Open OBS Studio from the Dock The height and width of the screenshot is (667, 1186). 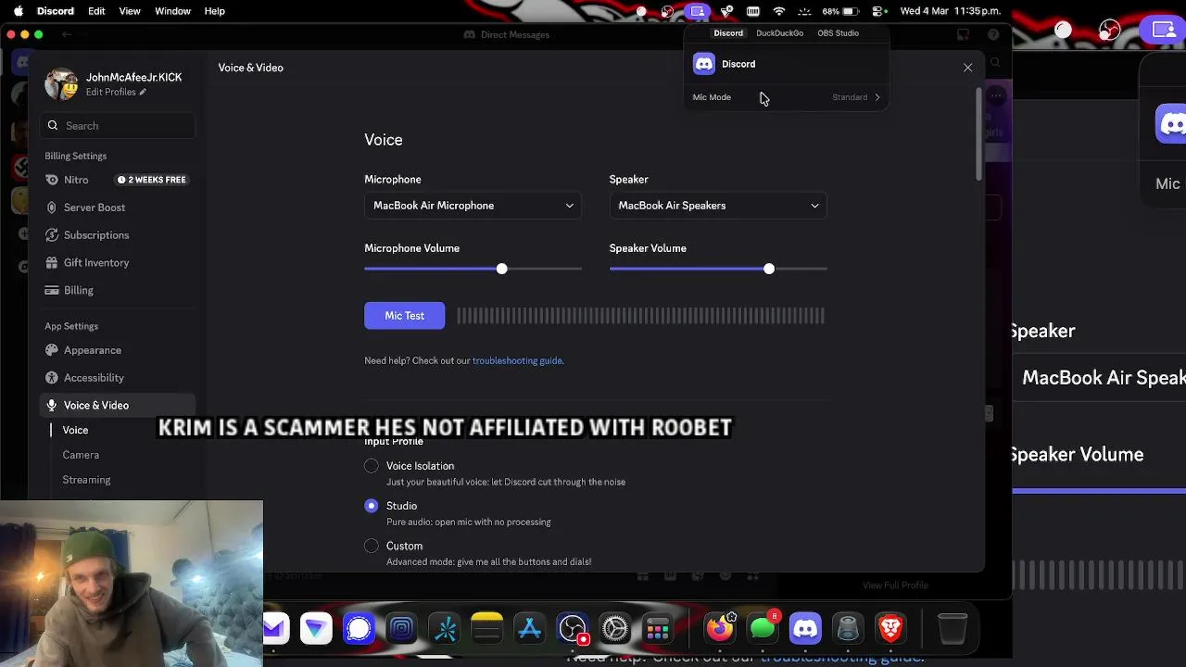pyautogui.click(x=573, y=629)
